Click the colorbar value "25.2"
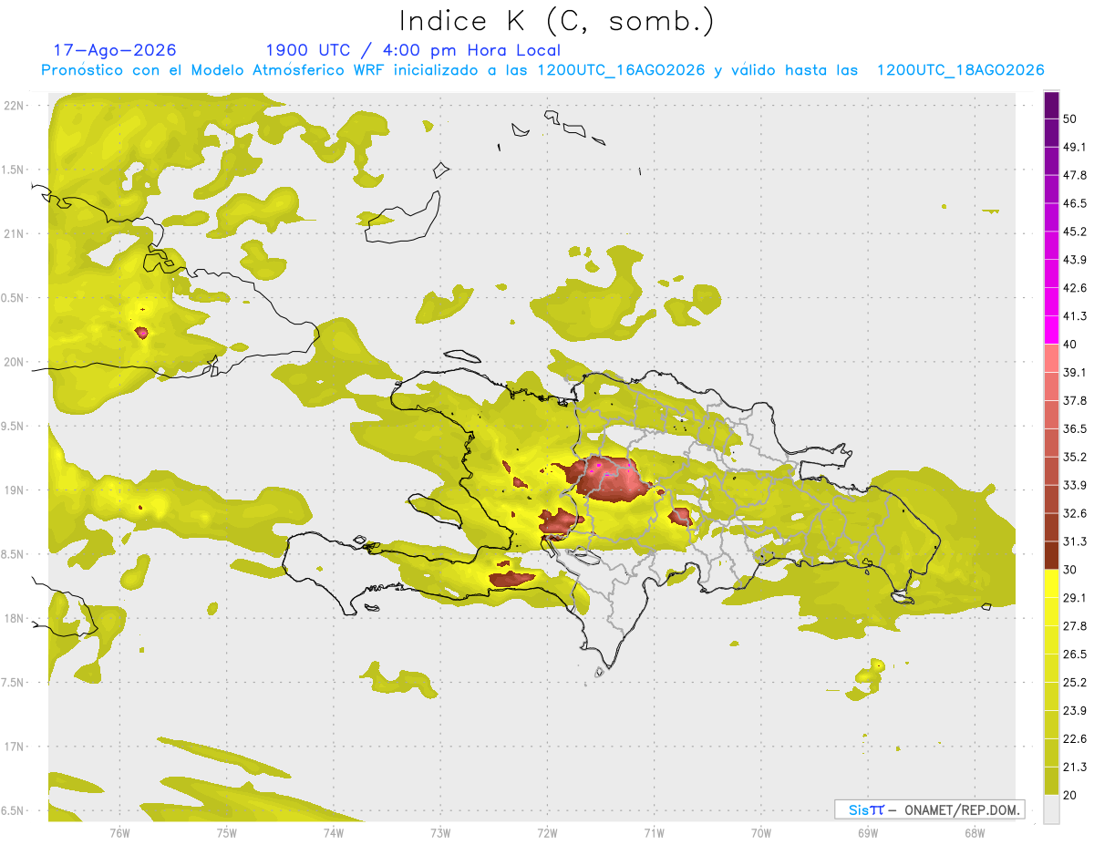1094x845 pixels. click(1076, 682)
